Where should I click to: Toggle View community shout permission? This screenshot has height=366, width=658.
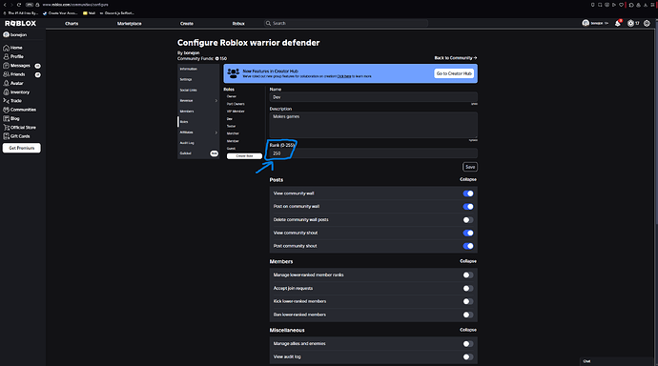click(468, 234)
